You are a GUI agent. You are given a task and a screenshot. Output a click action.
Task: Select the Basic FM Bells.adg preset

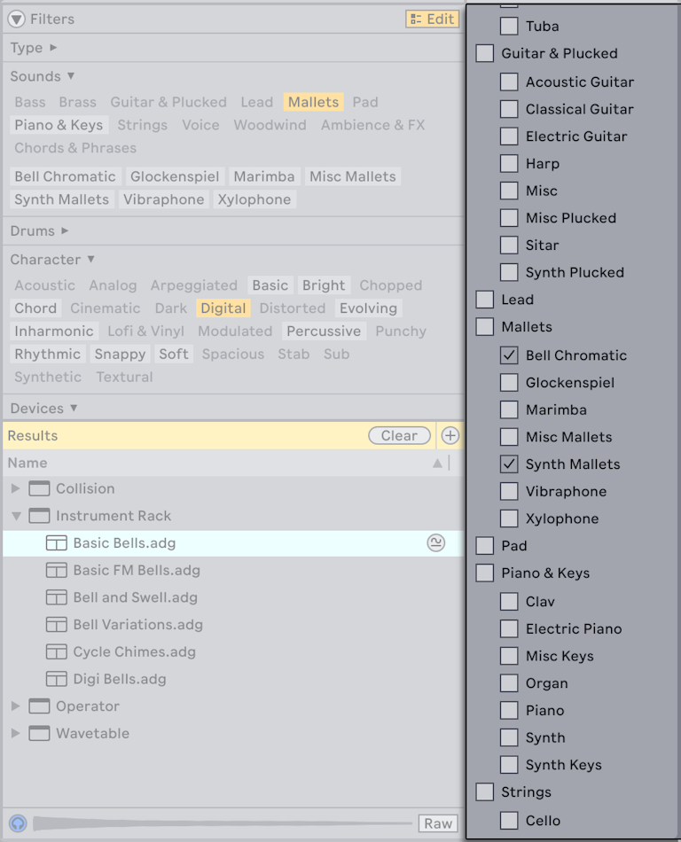133,570
